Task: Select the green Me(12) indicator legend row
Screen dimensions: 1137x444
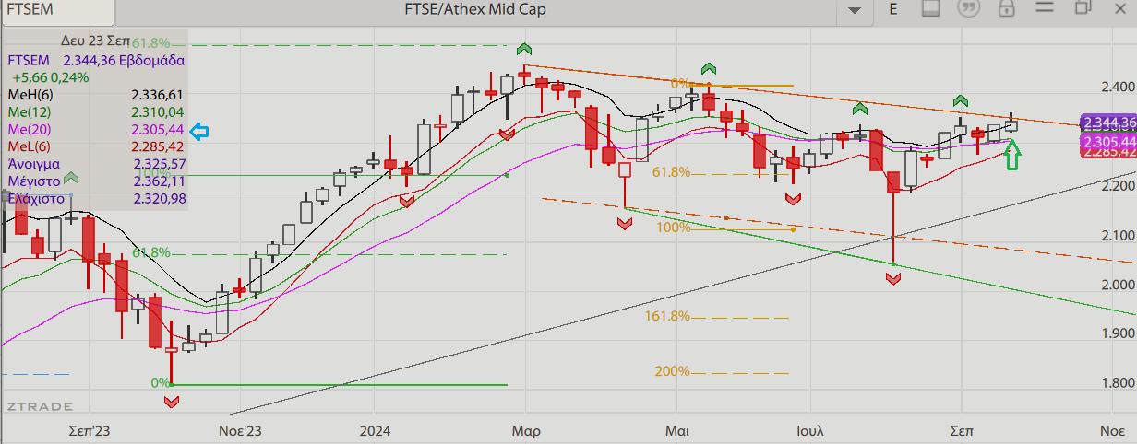Action: 96,112
